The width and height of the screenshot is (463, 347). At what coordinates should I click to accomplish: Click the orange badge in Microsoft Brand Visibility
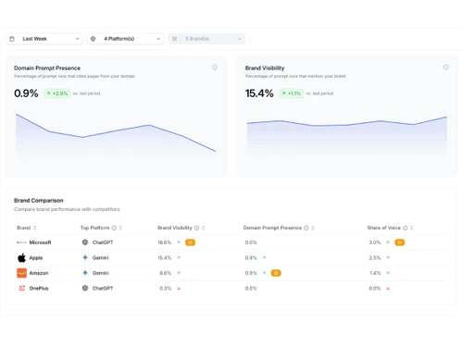(x=190, y=242)
